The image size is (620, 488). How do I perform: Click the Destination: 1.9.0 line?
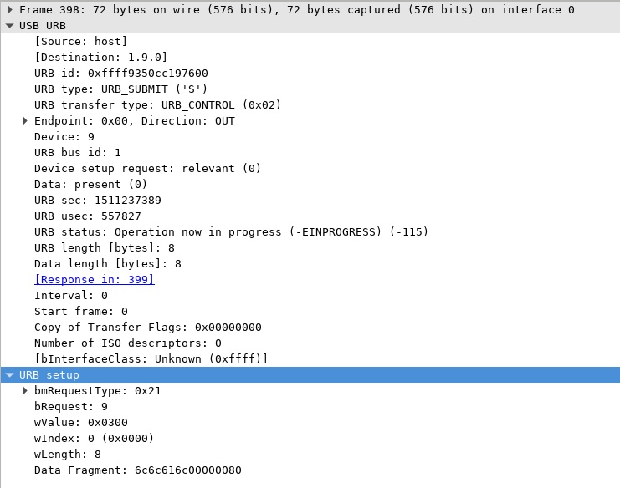[x=100, y=57]
